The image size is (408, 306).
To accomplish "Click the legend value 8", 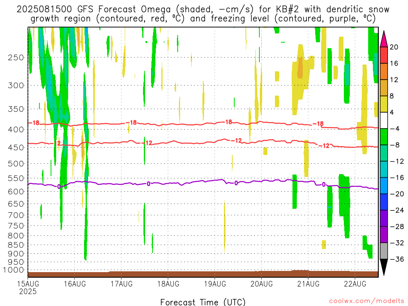I will pos(392,96).
